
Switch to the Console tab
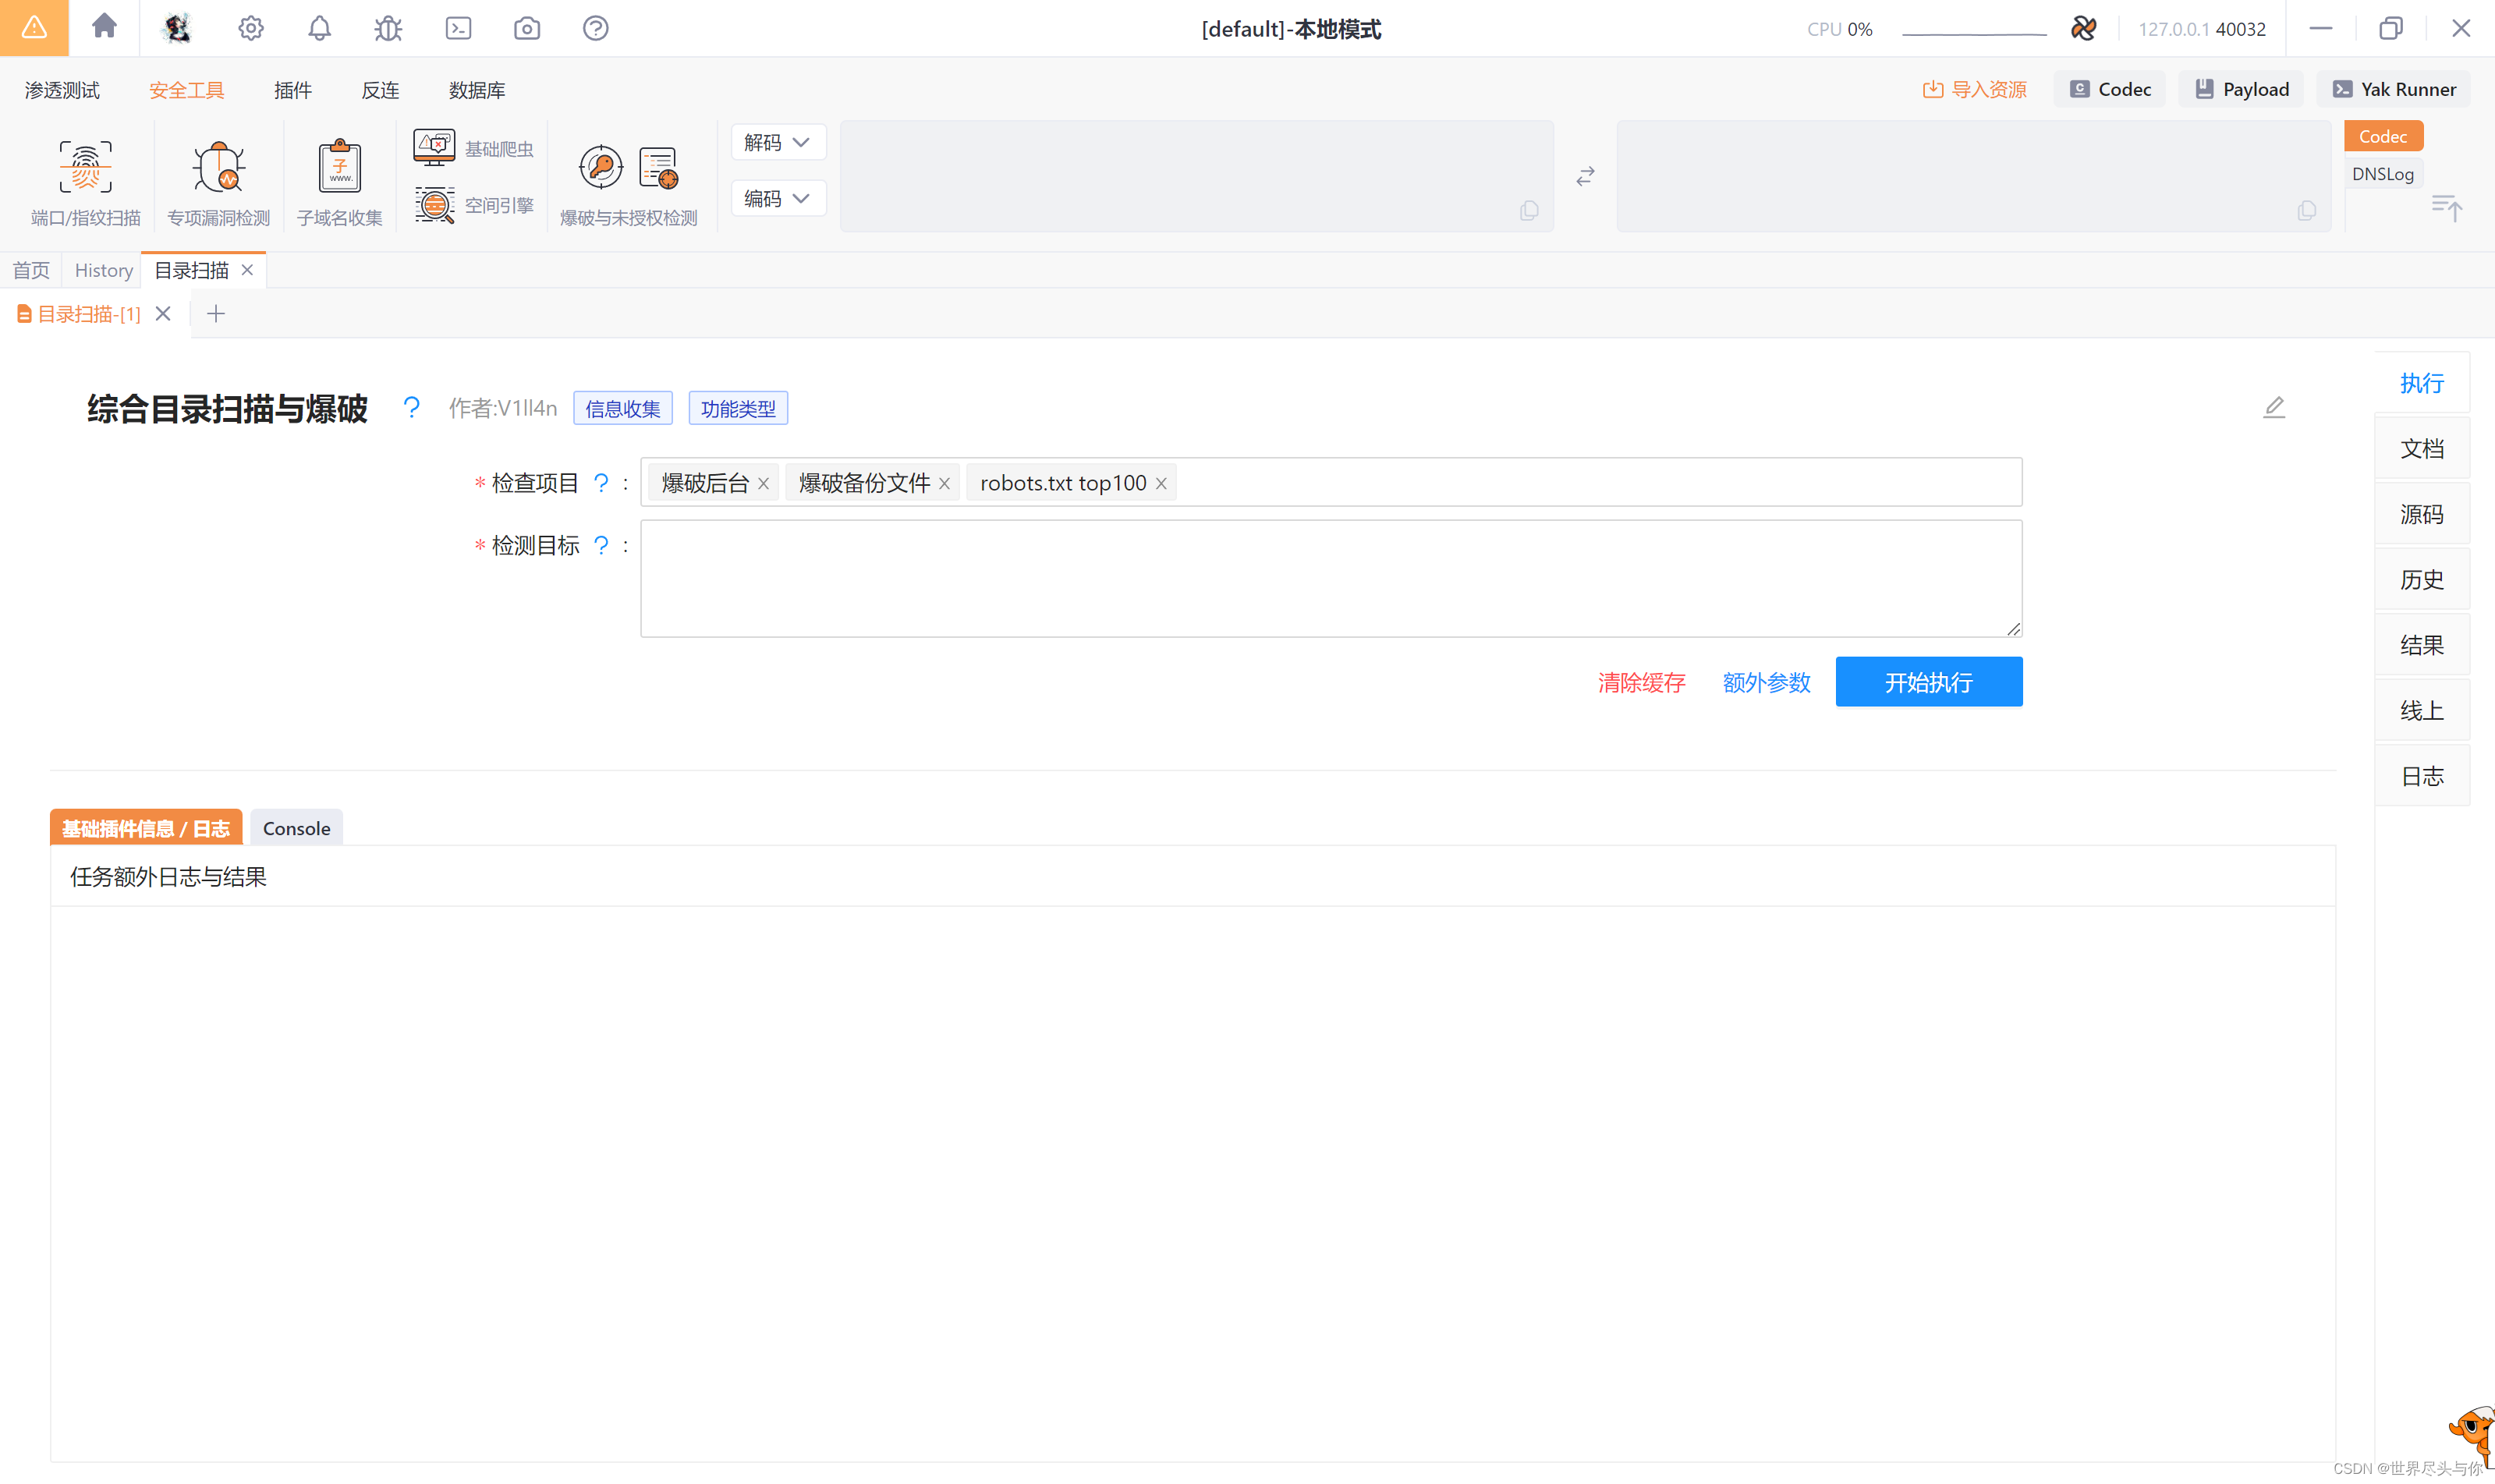[296, 828]
